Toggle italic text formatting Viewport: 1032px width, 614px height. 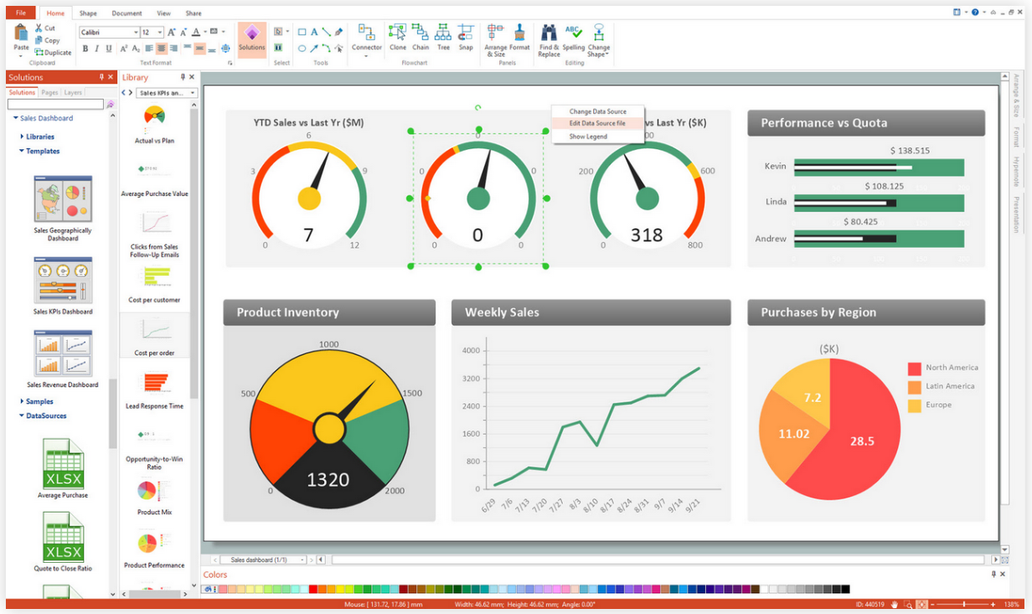click(x=97, y=49)
